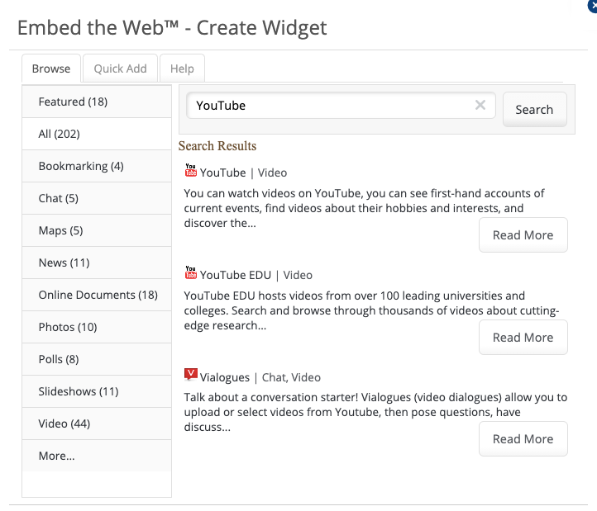Choose the Polls (8) category

pyautogui.click(x=97, y=359)
